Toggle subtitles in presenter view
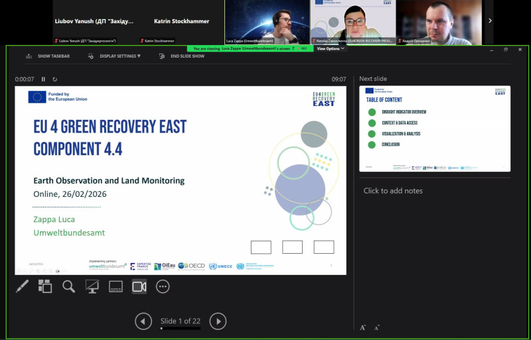531x340 pixels. pyautogui.click(x=115, y=286)
